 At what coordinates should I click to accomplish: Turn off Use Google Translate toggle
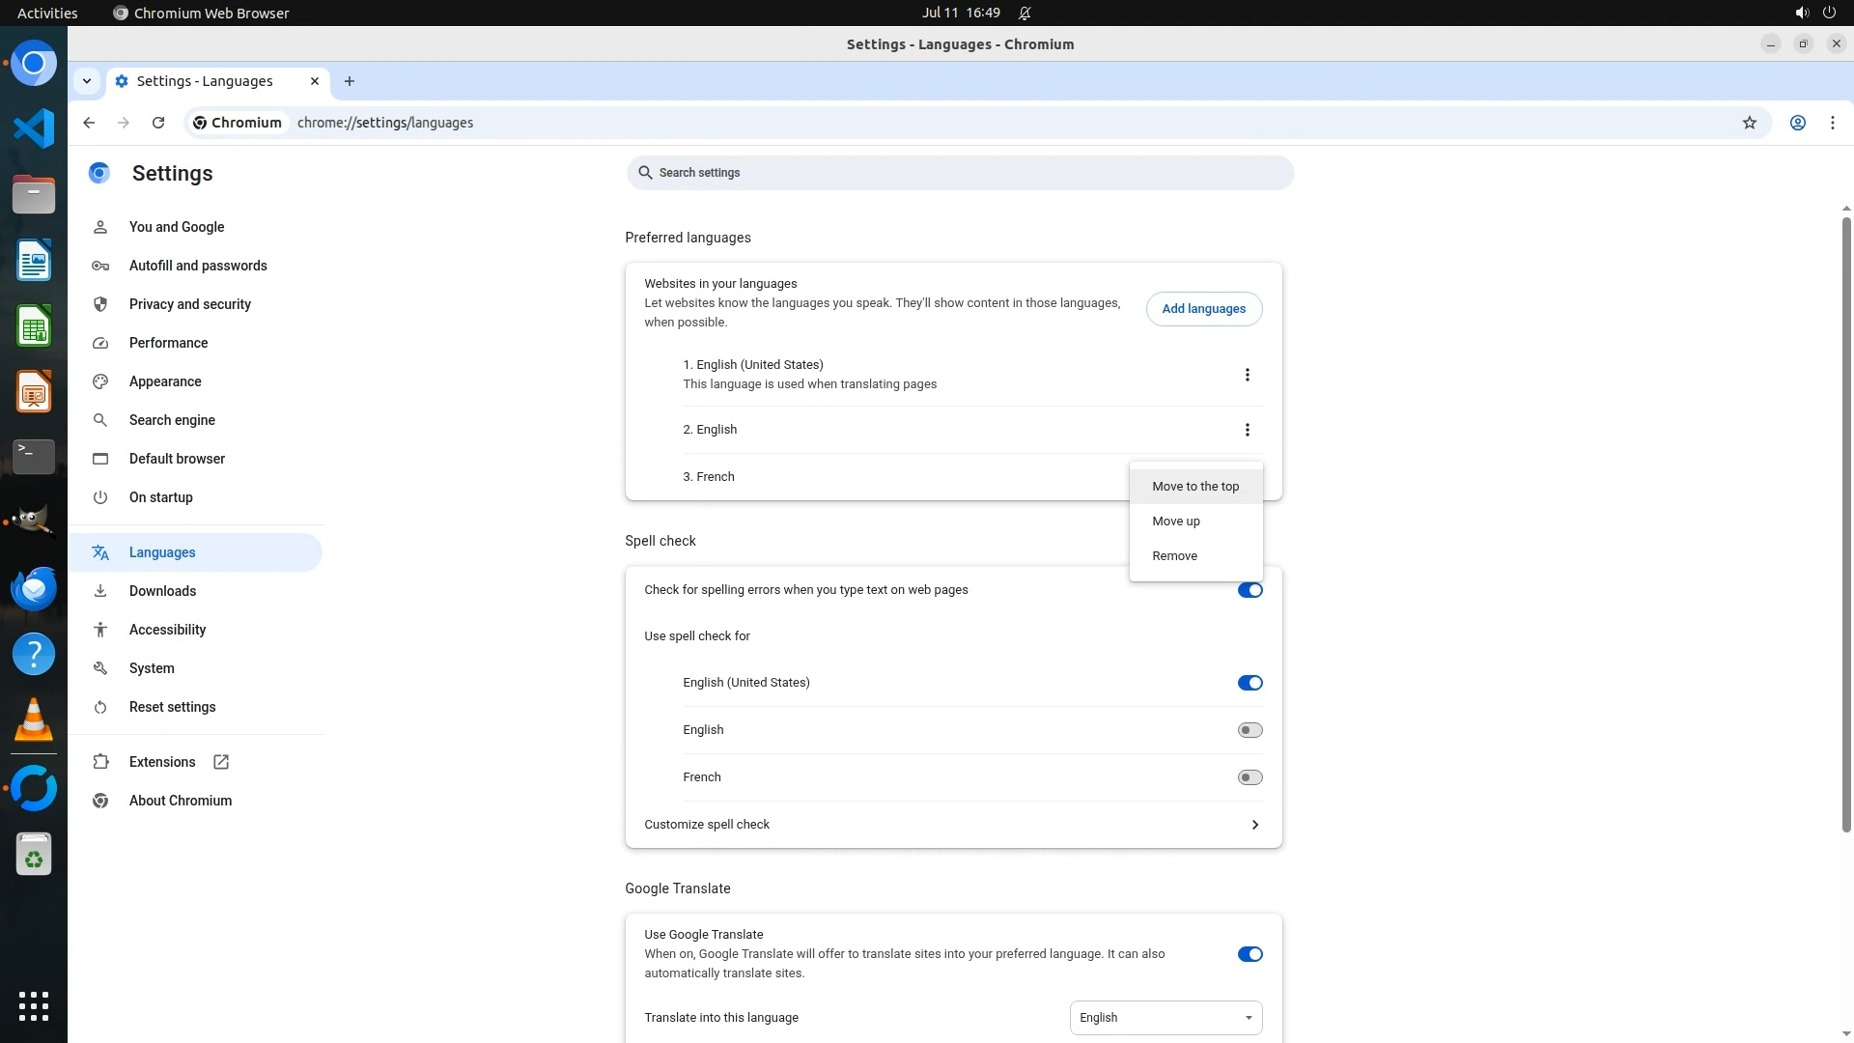(1250, 954)
